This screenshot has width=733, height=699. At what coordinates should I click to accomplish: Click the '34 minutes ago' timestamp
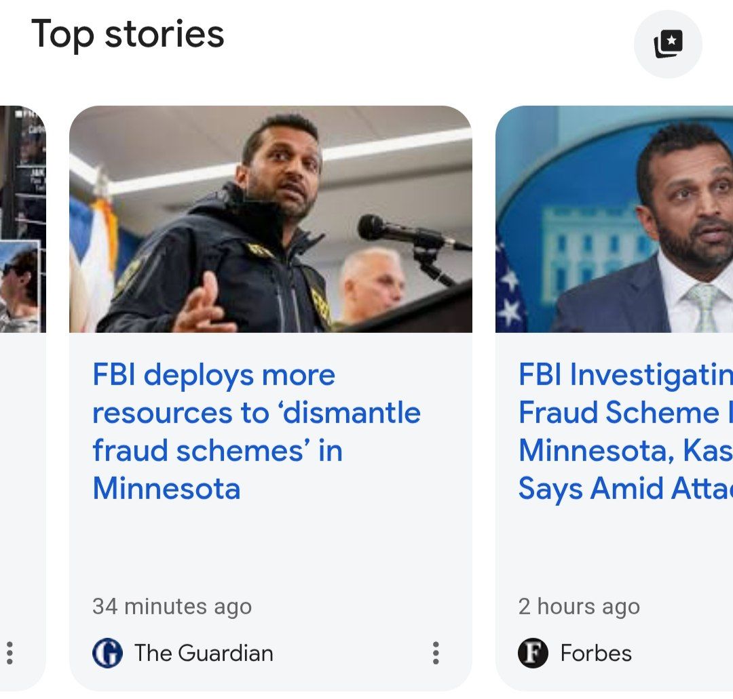point(171,606)
